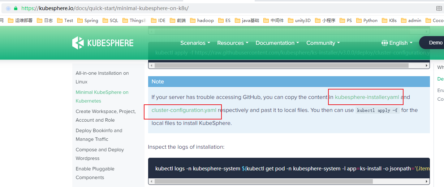Click the kubectl logs command text
Screen dimensions: 444x187
click(292, 169)
